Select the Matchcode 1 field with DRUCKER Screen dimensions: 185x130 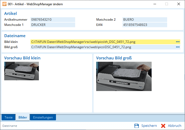pyautogui.click(x=53, y=25)
